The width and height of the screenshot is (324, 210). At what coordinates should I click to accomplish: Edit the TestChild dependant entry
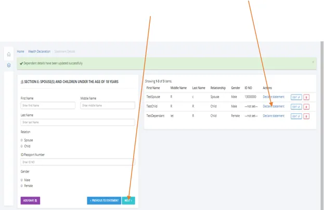click(x=296, y=107)
